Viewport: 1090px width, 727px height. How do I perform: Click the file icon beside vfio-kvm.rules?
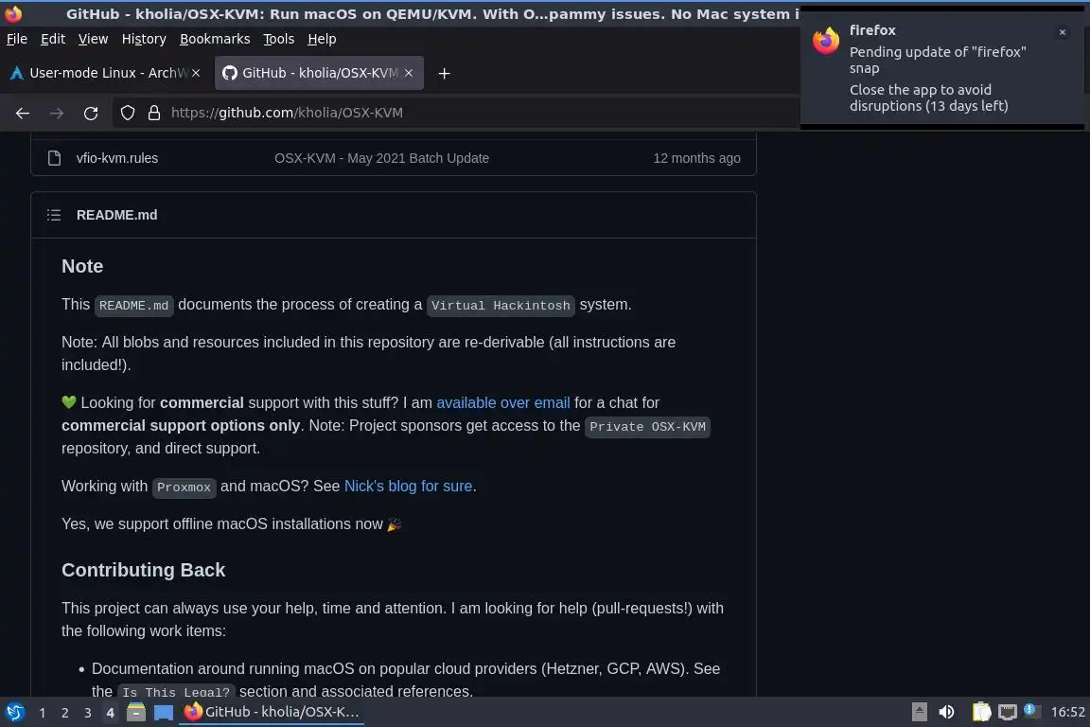point(54,158)
